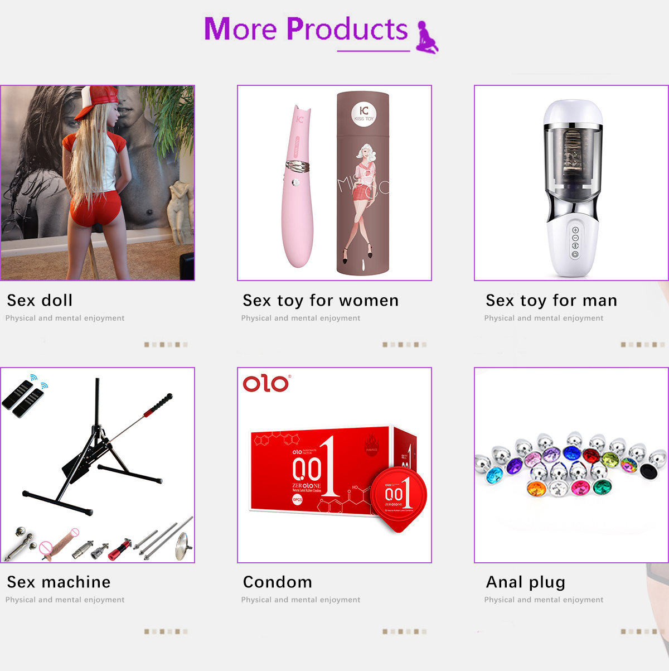The image size is (669, 671).
Task: Open the Anal plug product image
Action: [571, 465]
